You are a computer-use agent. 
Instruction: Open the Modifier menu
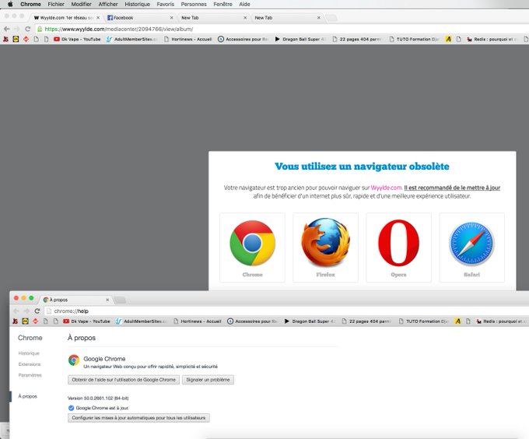[x=82, y=4]
